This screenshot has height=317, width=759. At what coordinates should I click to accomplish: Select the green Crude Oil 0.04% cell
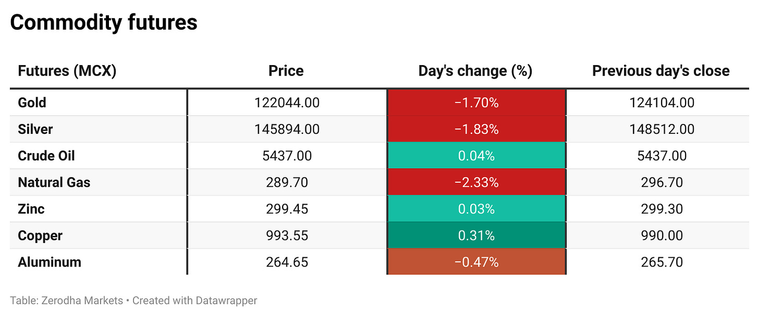(x=476, y=156)
